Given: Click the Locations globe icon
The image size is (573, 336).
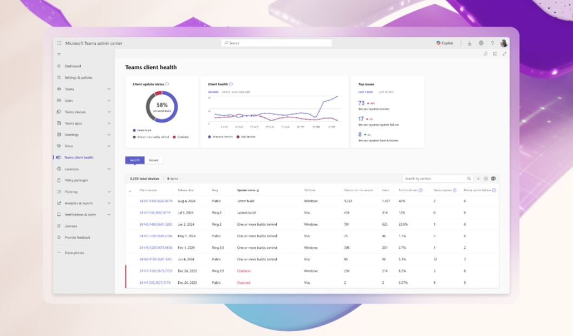Looking at the screenshot, I should click(x=59, y=169).
